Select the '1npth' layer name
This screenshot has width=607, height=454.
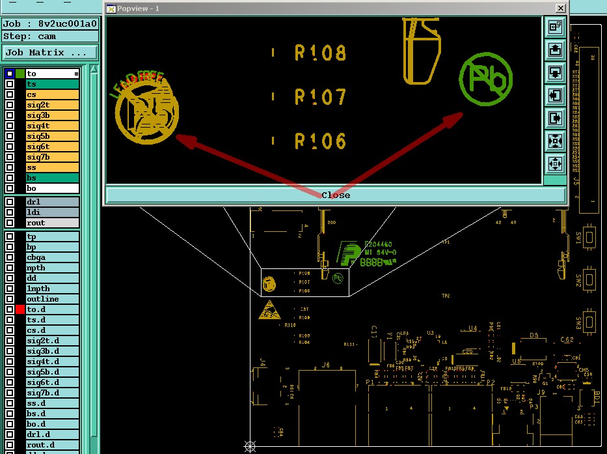[x=52, y=289]
